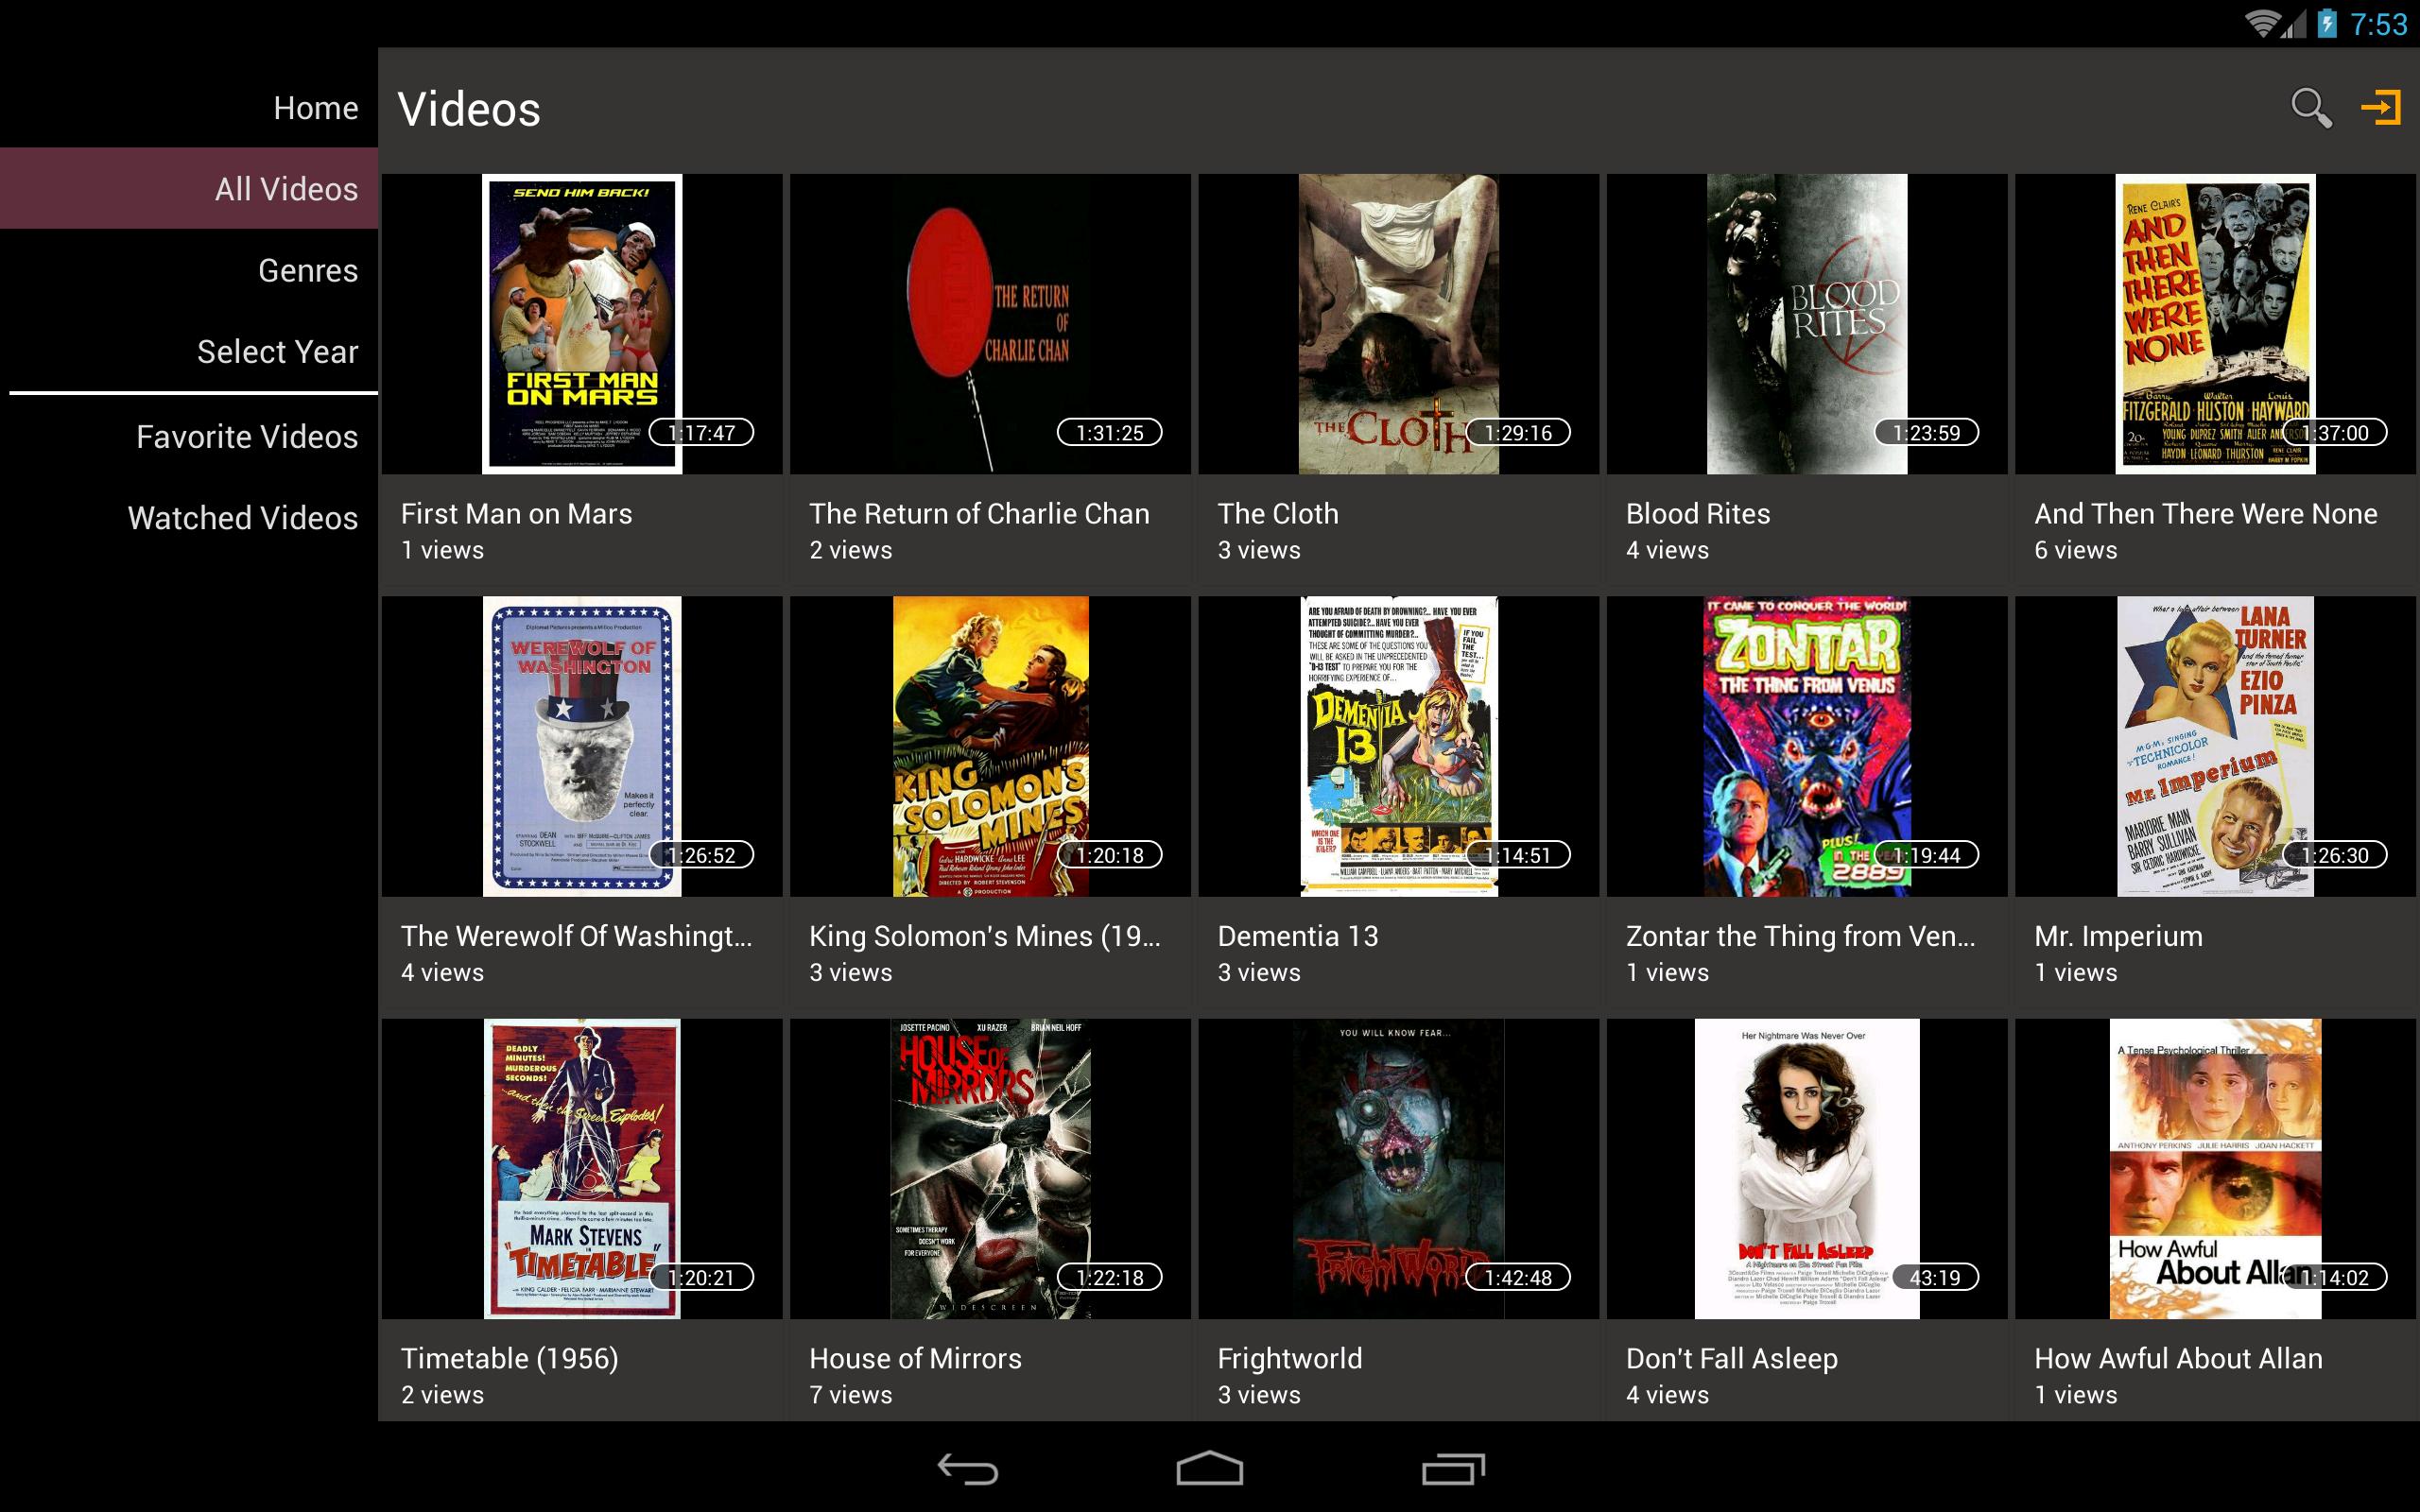Open King Solomon's Mines poster
Image resolution: width=2420 pixels, height=1512 pixels.
click(990, 746)
